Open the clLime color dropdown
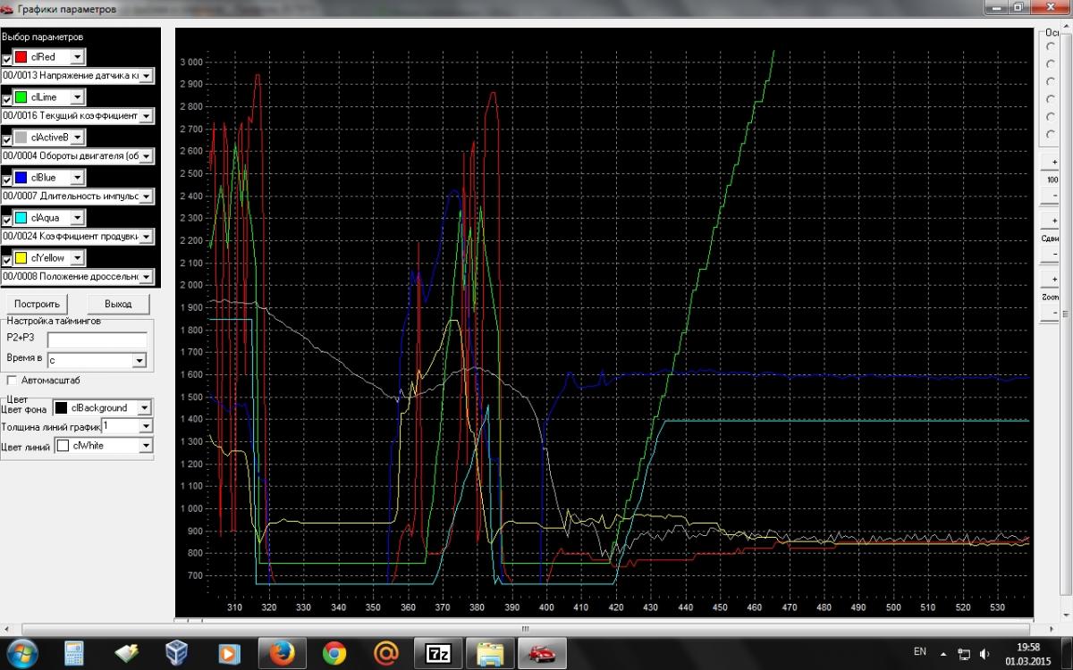 point(77,97)
